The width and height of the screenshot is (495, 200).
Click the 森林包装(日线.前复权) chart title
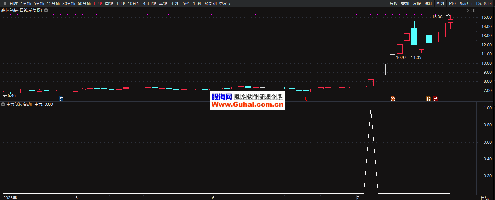click(x=22, y=10)
